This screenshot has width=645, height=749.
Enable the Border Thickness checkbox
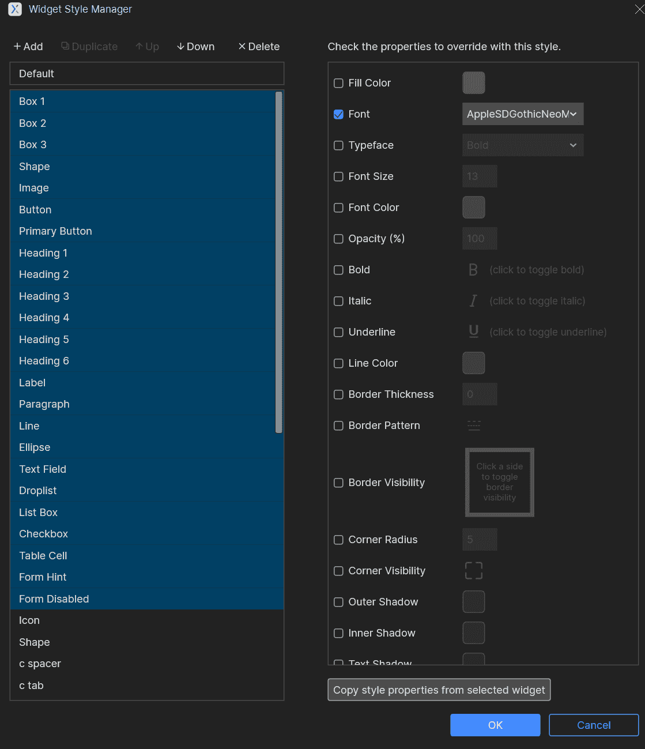click(x=339, y=394)
